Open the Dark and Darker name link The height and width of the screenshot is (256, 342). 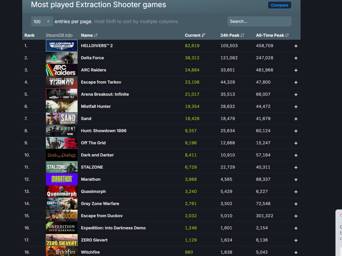coord(97,155)
